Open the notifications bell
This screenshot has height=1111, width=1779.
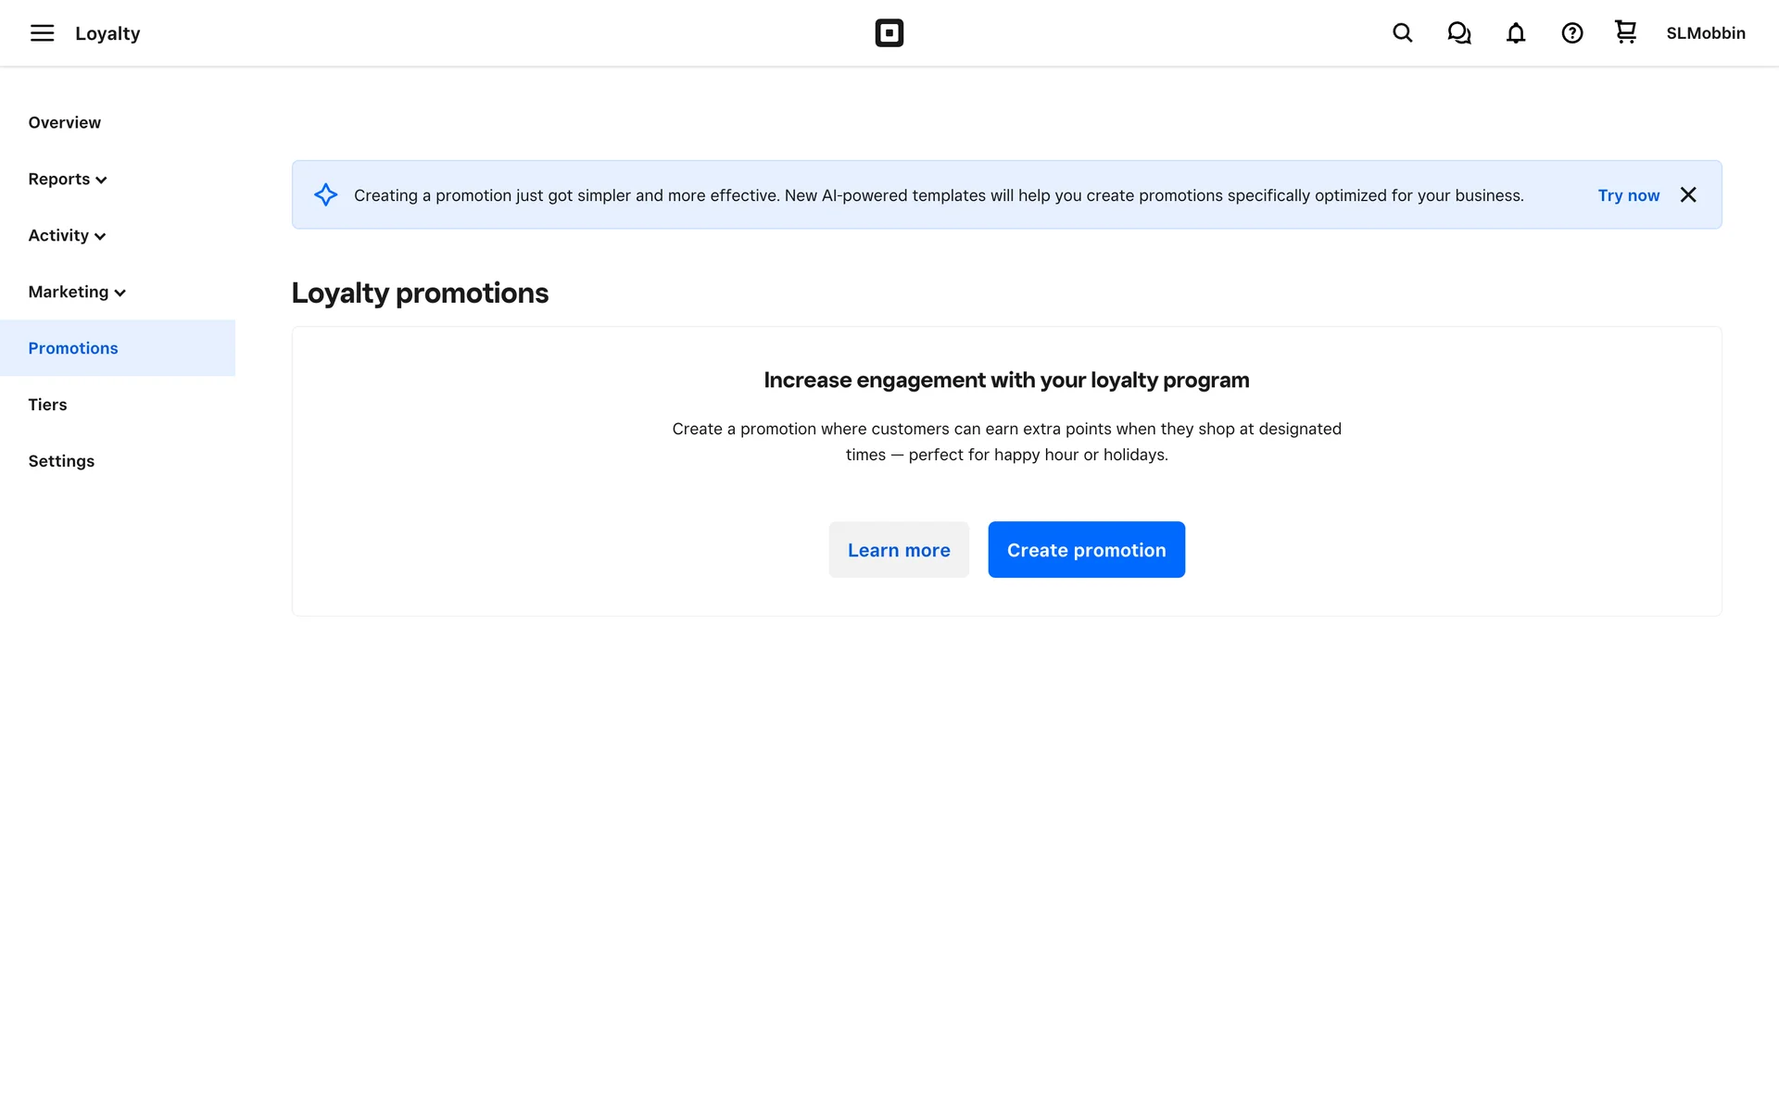point(1515,33)
